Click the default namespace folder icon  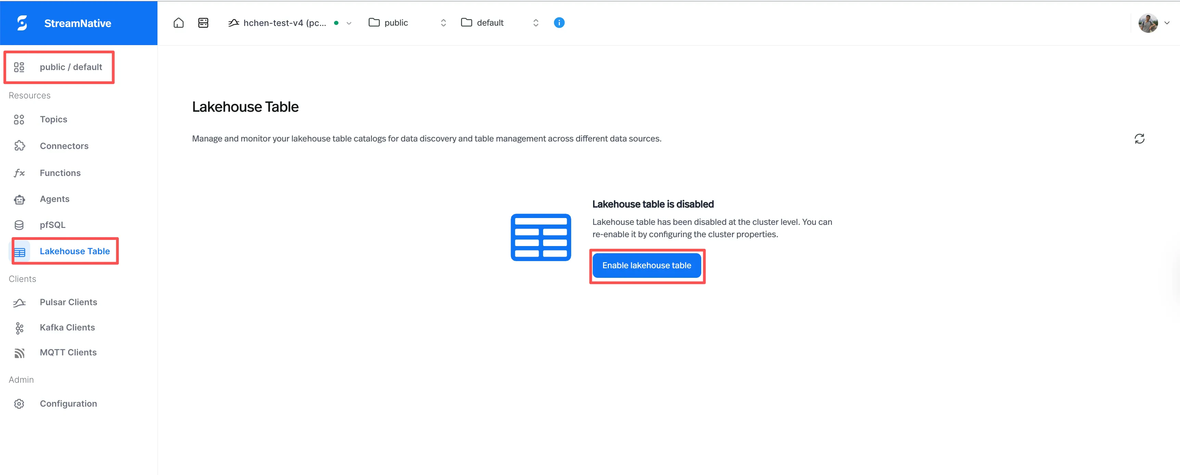click(x=466, y=23)
